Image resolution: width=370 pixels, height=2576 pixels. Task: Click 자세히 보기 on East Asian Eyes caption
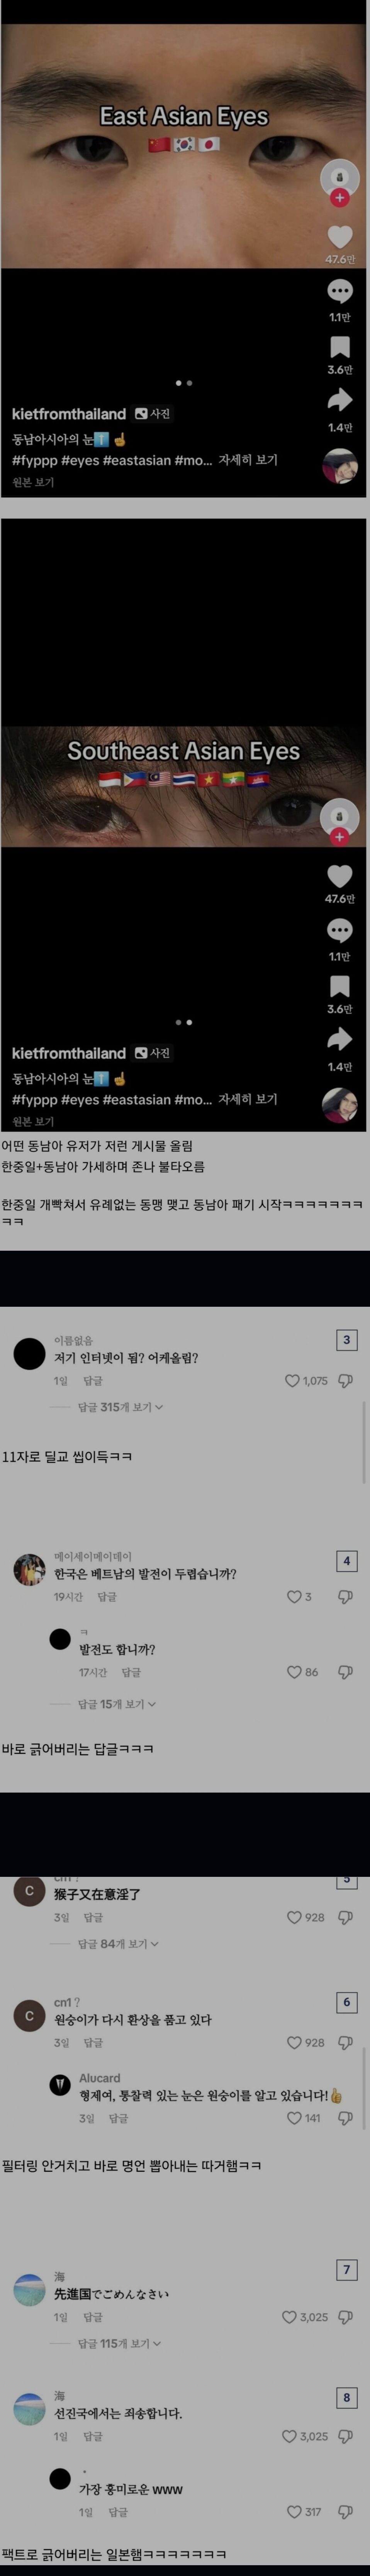[x=248, y=459]
